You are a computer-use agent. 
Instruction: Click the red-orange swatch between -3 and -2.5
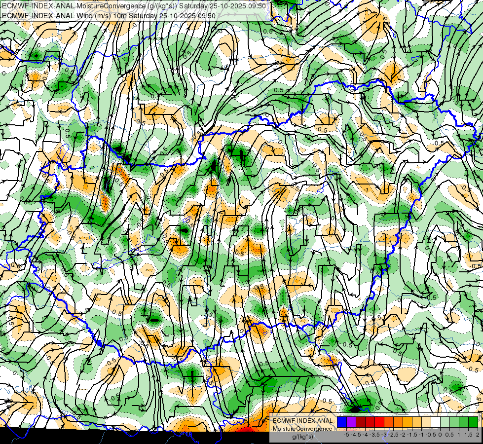click(x=389, y=422)
